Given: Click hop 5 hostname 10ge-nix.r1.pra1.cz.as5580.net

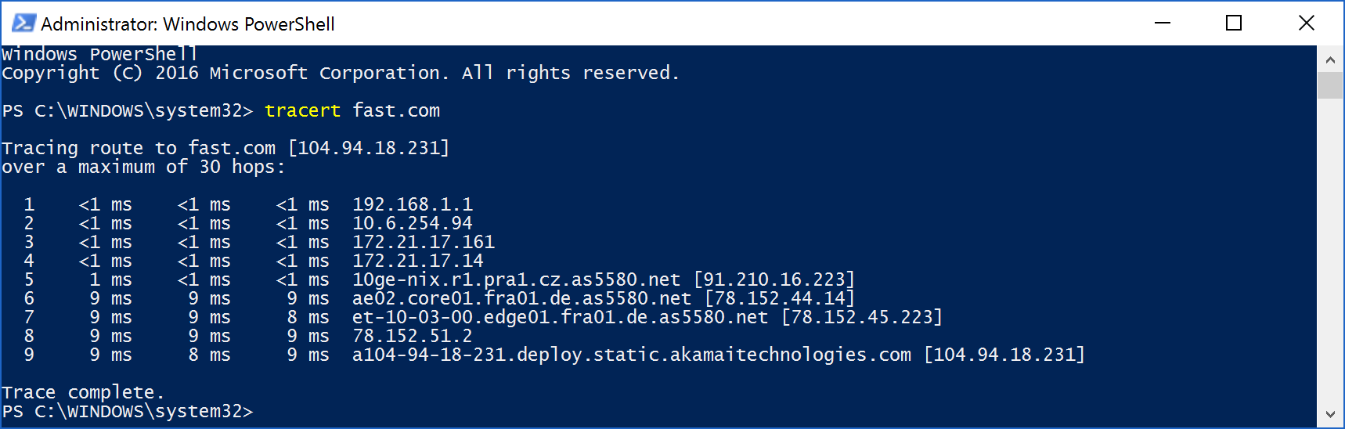Looking at the screenshot, I should [516, 279].
